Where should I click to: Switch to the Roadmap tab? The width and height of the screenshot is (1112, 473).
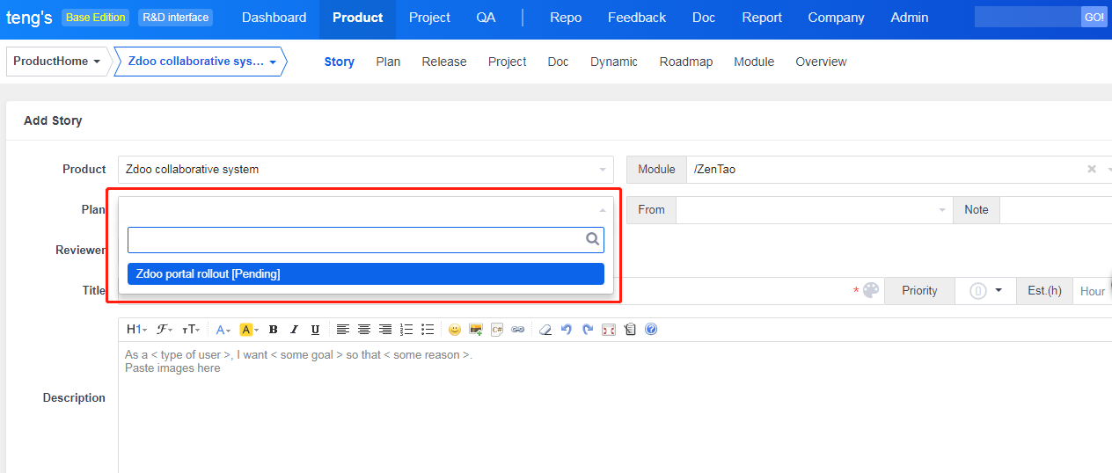tap(685, 62)
